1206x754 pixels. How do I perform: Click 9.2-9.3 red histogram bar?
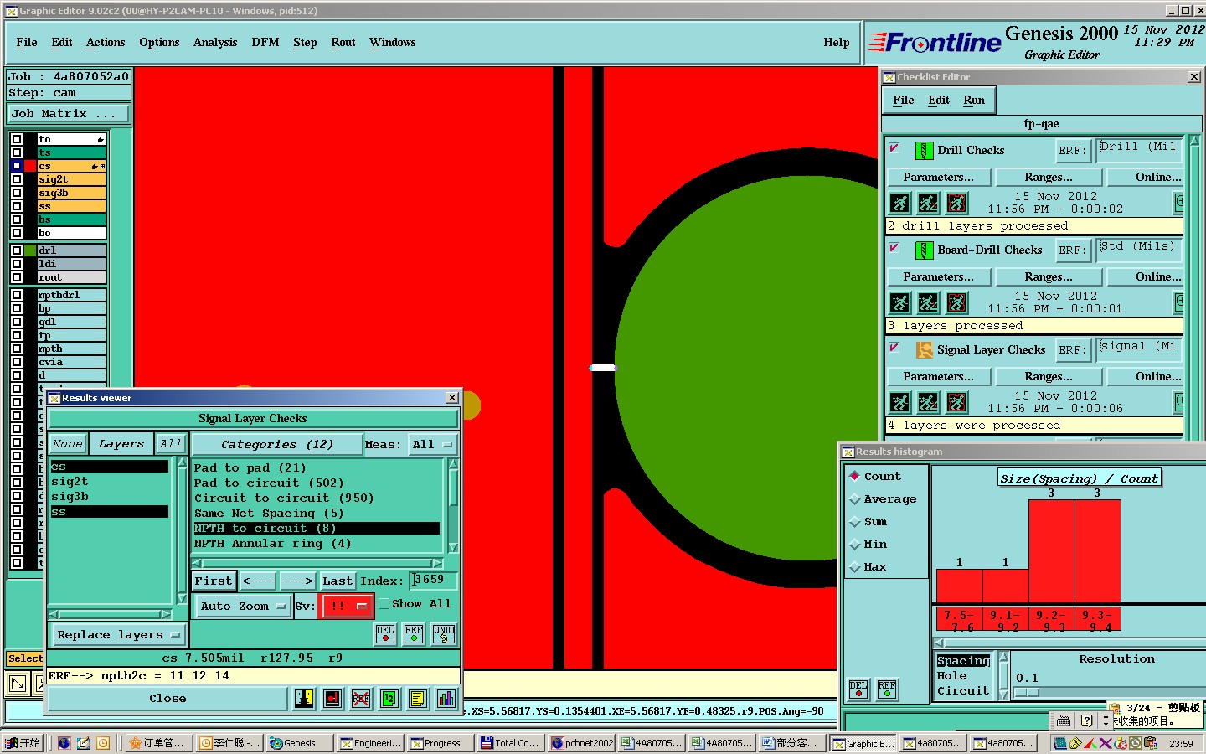click(1051, 551)
